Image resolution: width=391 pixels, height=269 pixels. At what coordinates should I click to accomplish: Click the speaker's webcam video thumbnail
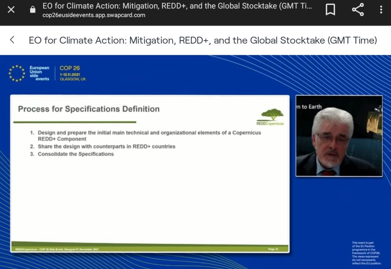click(339, 136)
